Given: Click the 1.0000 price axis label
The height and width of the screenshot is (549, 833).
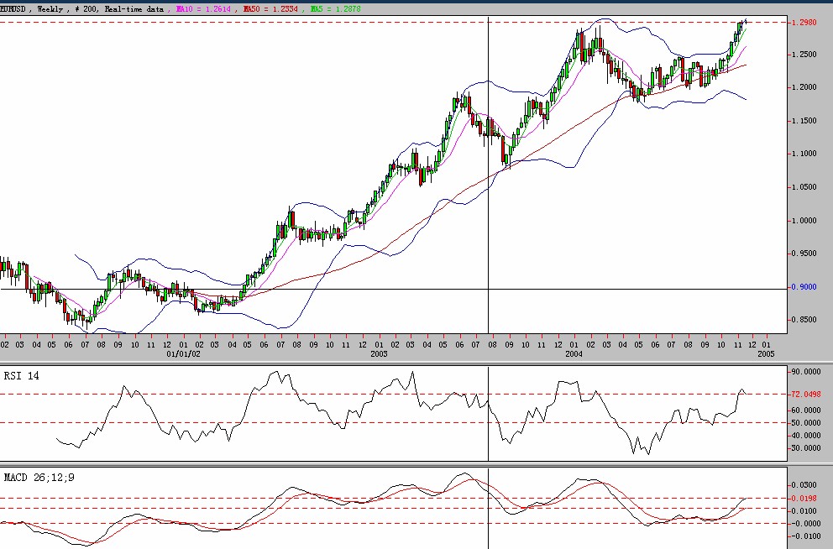Looking at the screenshot, I should pos(804,221).
